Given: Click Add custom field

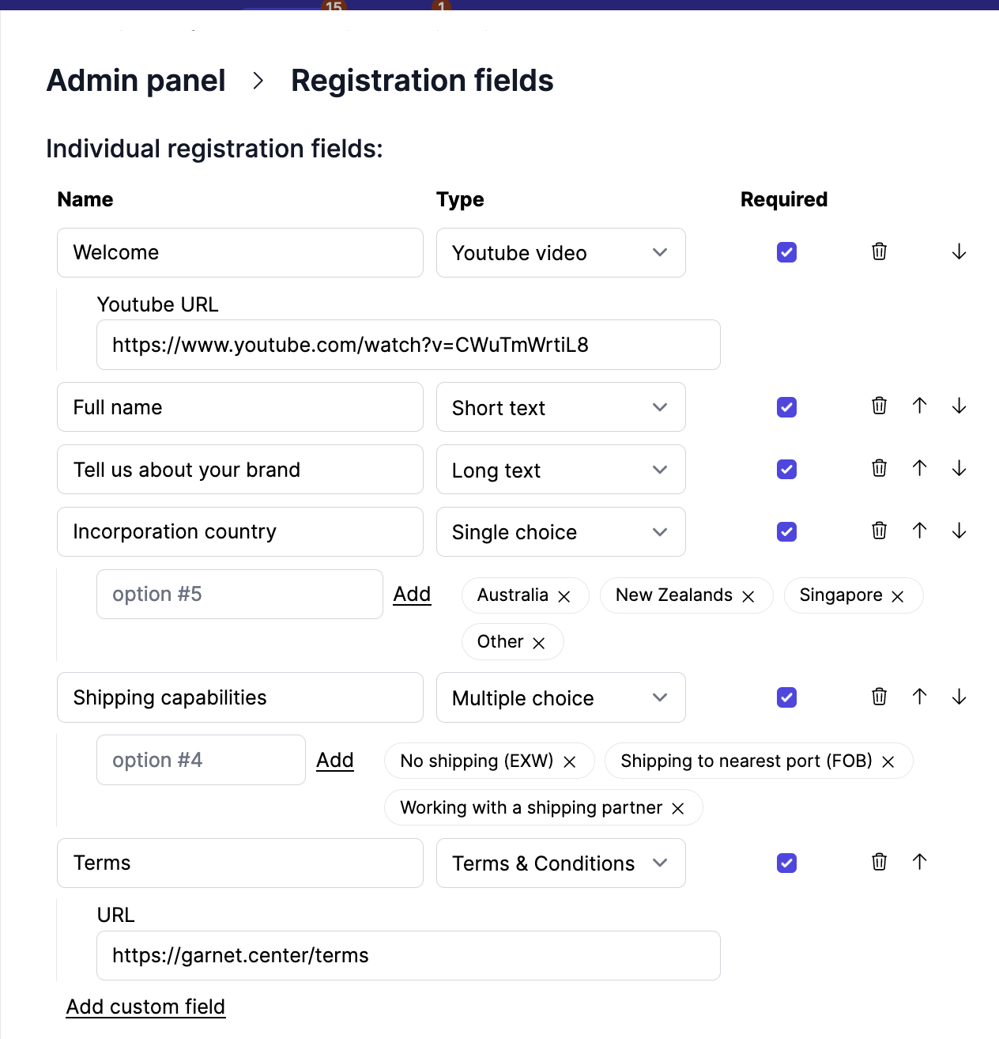Looking at the screenshot, I should pyautogui.click(x=145, y=1006).
